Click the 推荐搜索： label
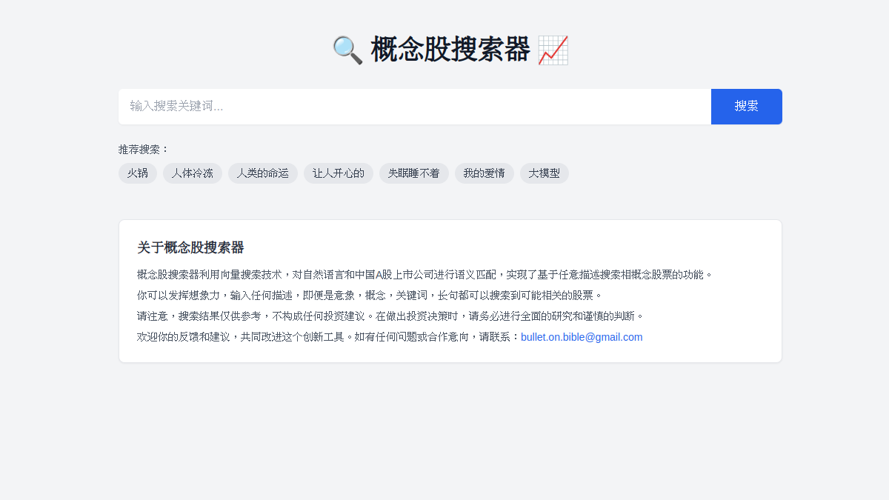This screenshot has width=889, height=500. click(x=144, y=149)
